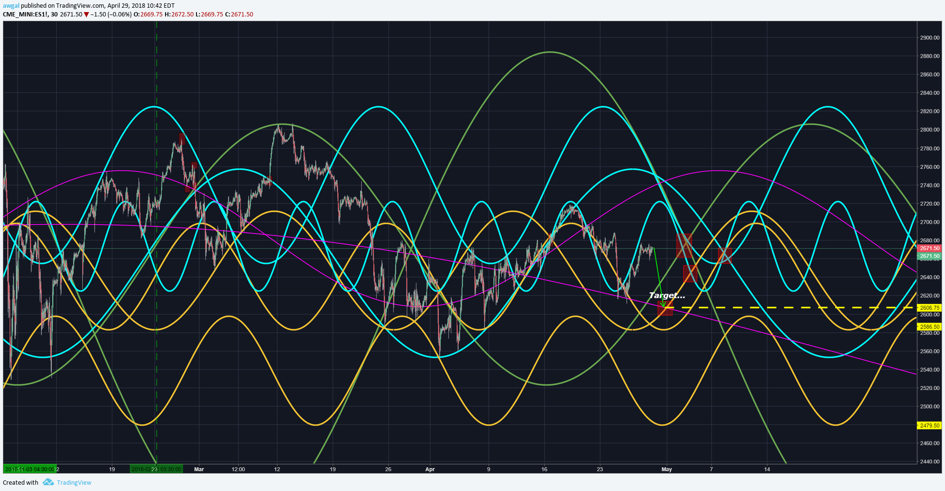Image resolution: width=945 pixels, height=491 pixels.
Task: Click the green arrow pointing to target
Action: (658, 278)
